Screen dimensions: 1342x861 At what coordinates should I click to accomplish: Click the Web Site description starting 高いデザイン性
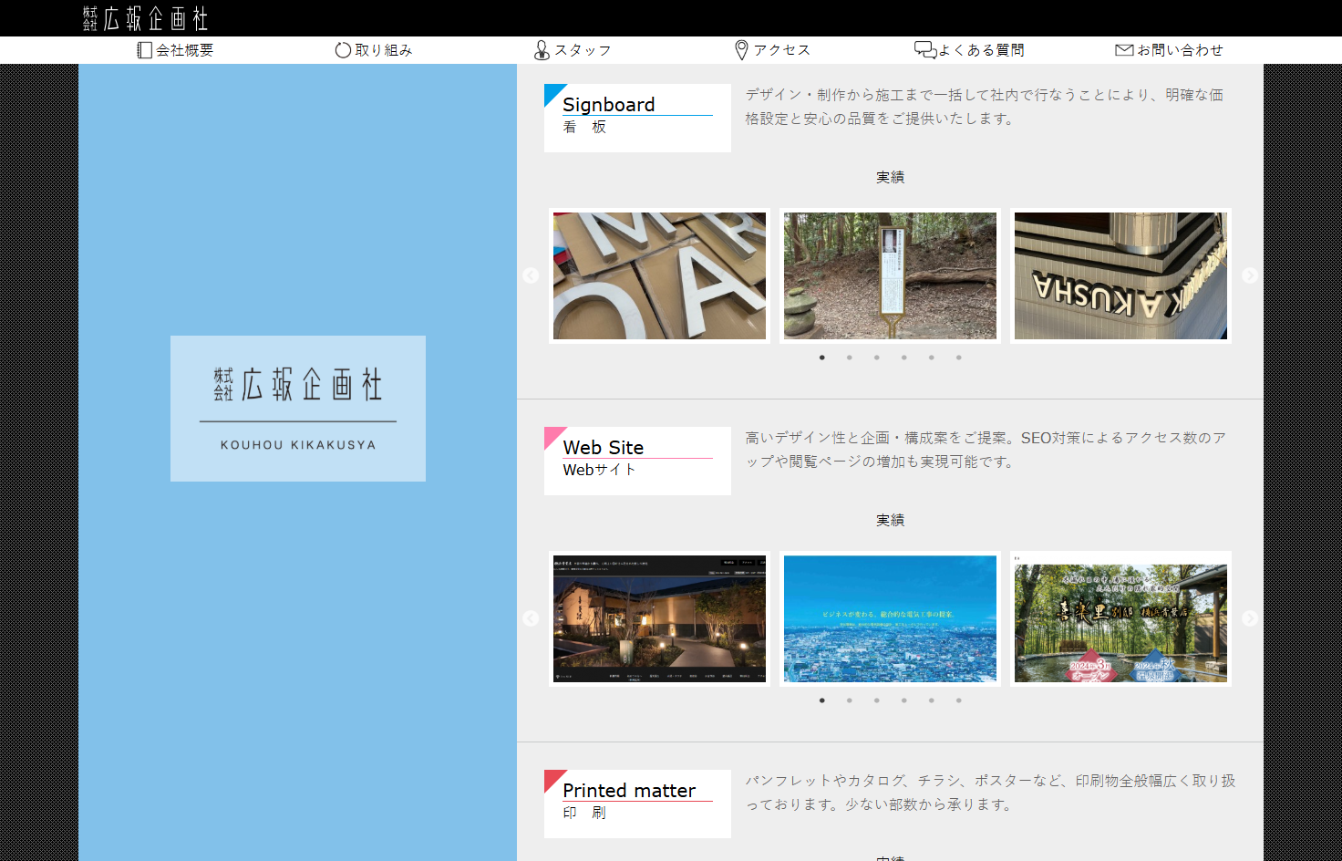pos(986,450)
